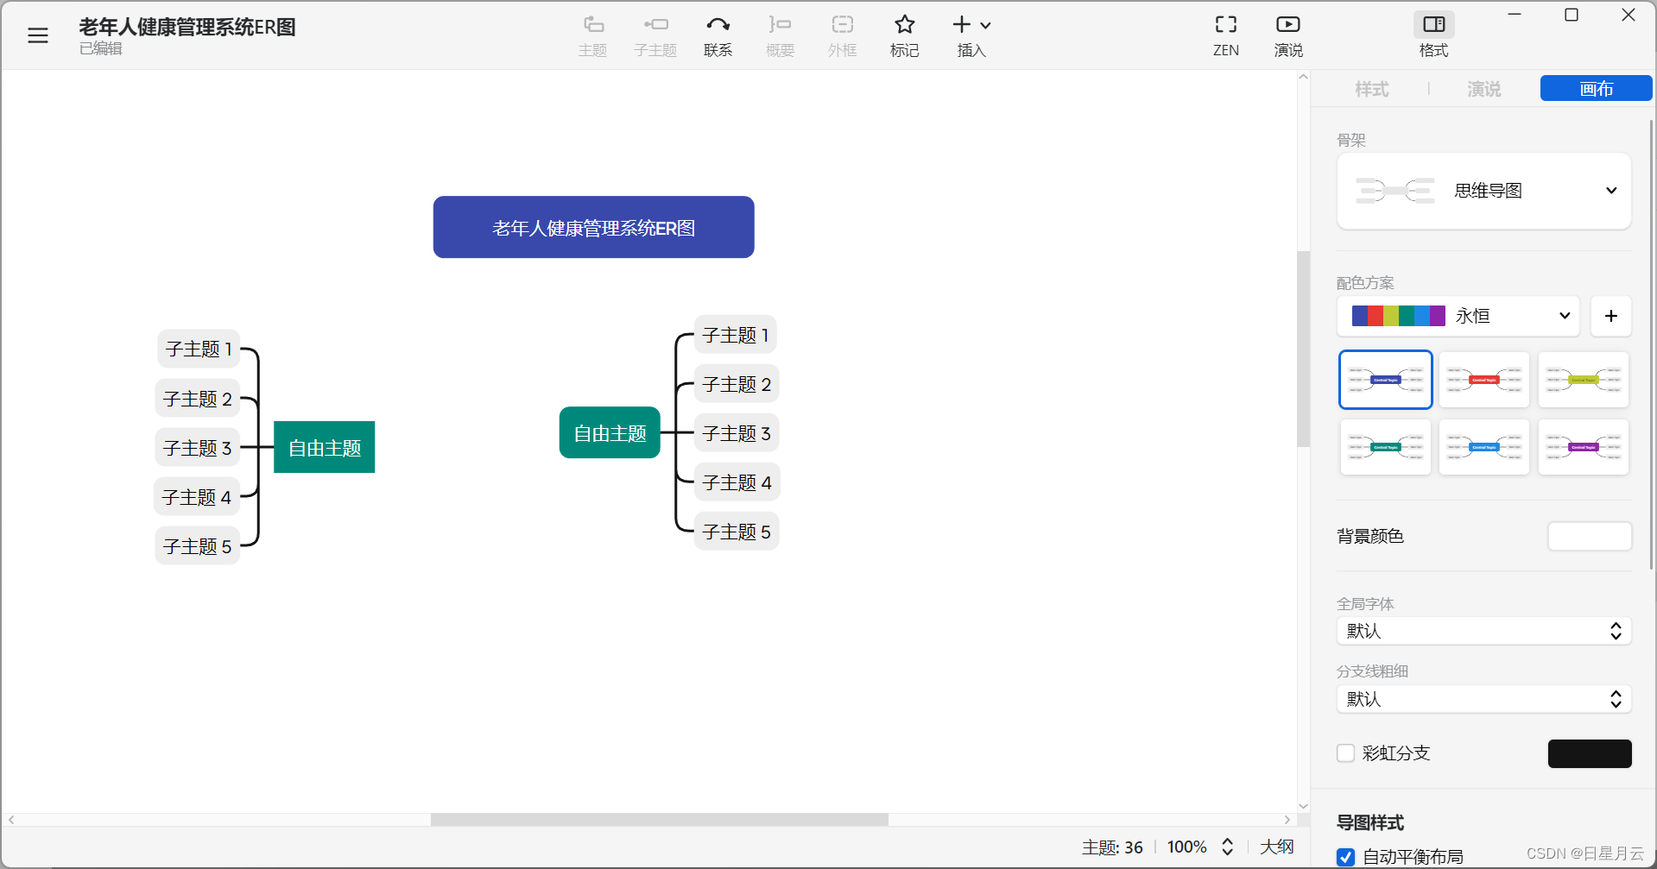1657x869 pixels.
Task: Select the red central topic theme thumbnail
Action: point(1484,380)
